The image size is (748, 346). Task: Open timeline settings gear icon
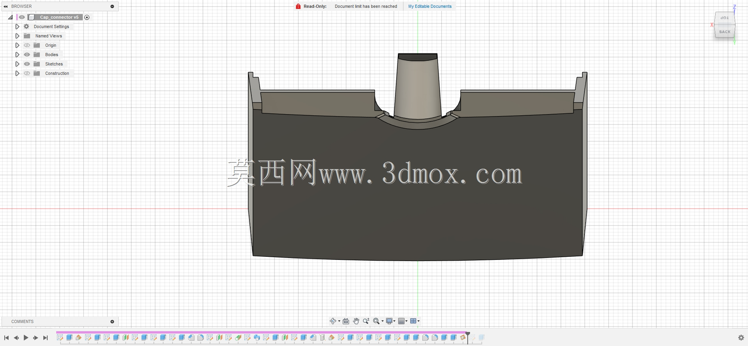741,338
